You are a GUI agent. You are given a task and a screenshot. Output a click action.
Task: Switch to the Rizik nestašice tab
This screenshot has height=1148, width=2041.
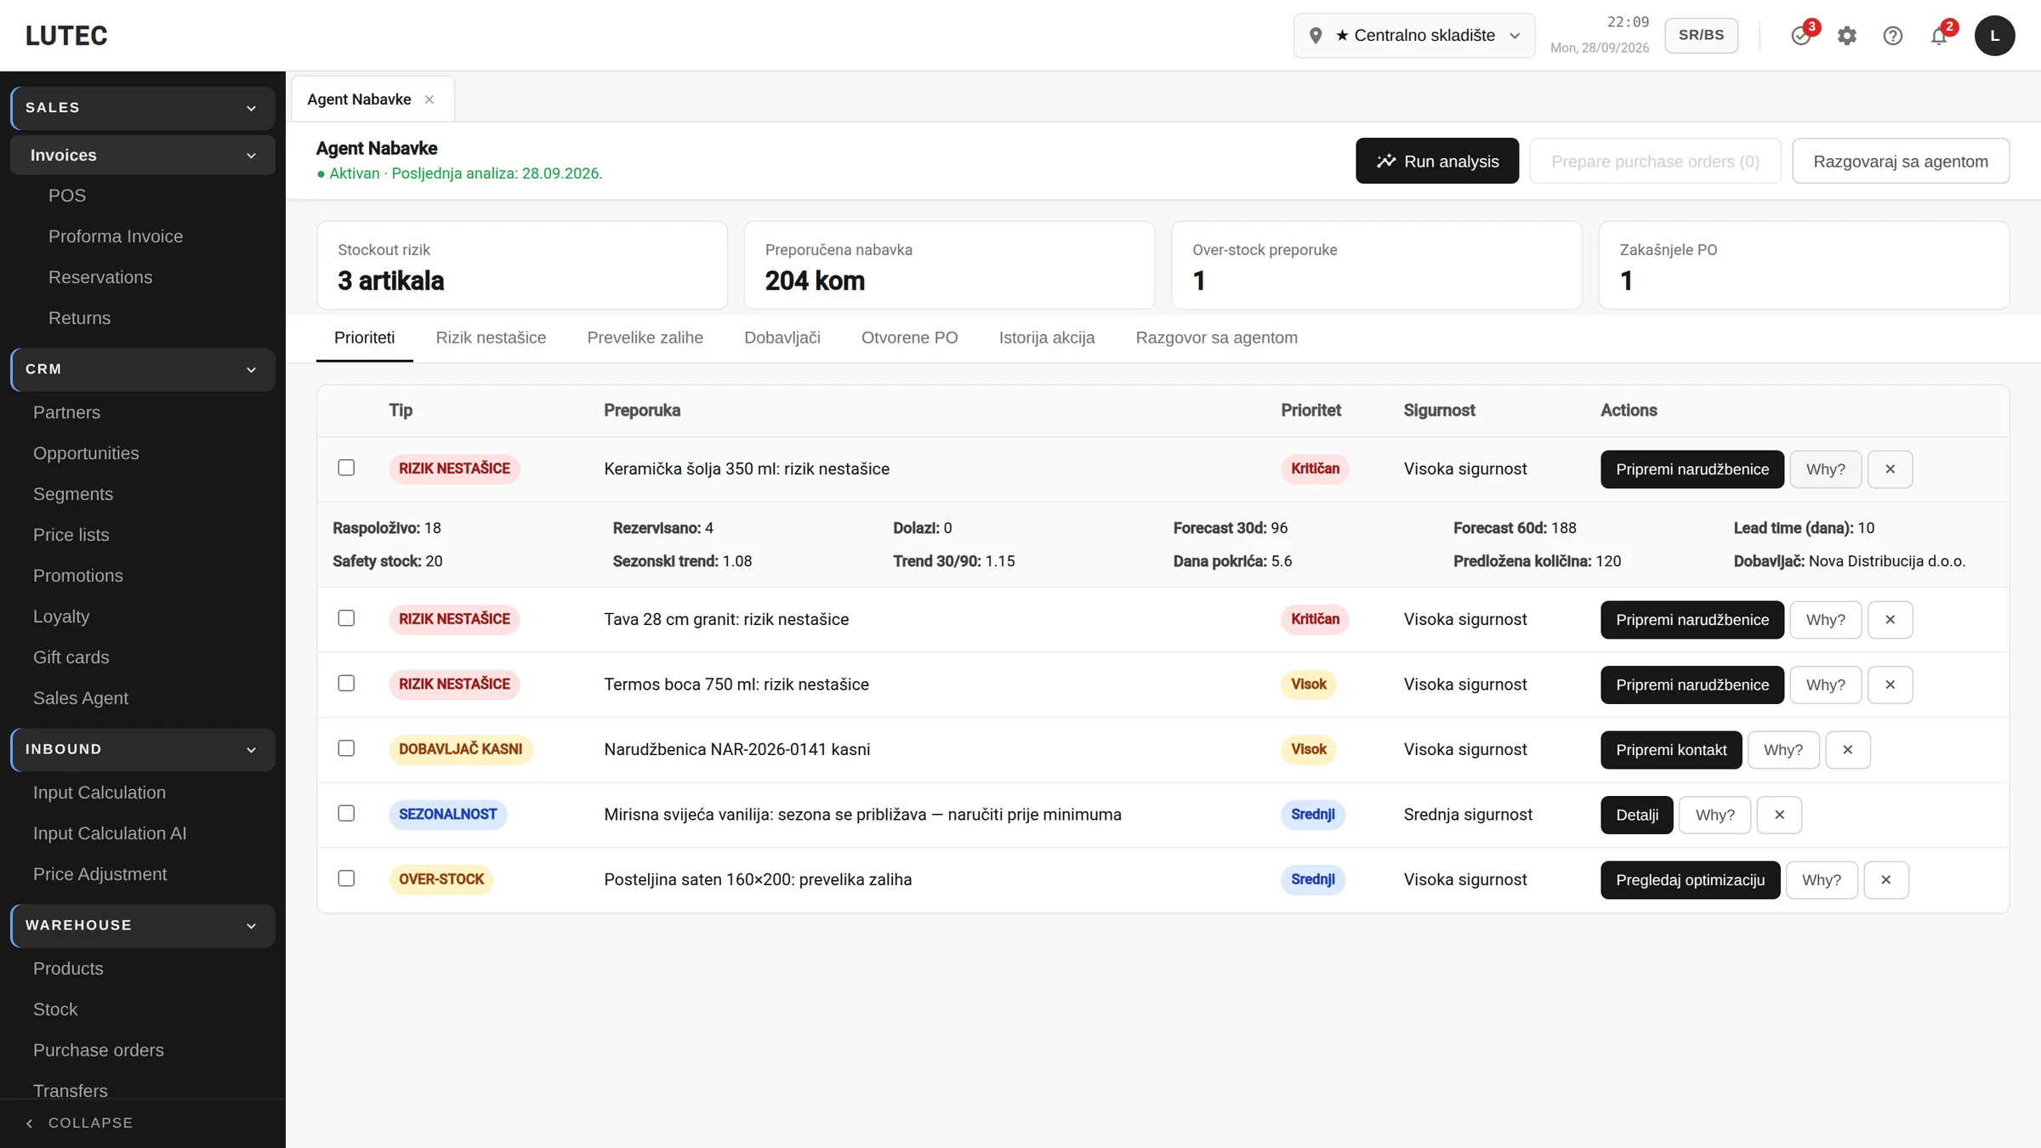point(491,338)
